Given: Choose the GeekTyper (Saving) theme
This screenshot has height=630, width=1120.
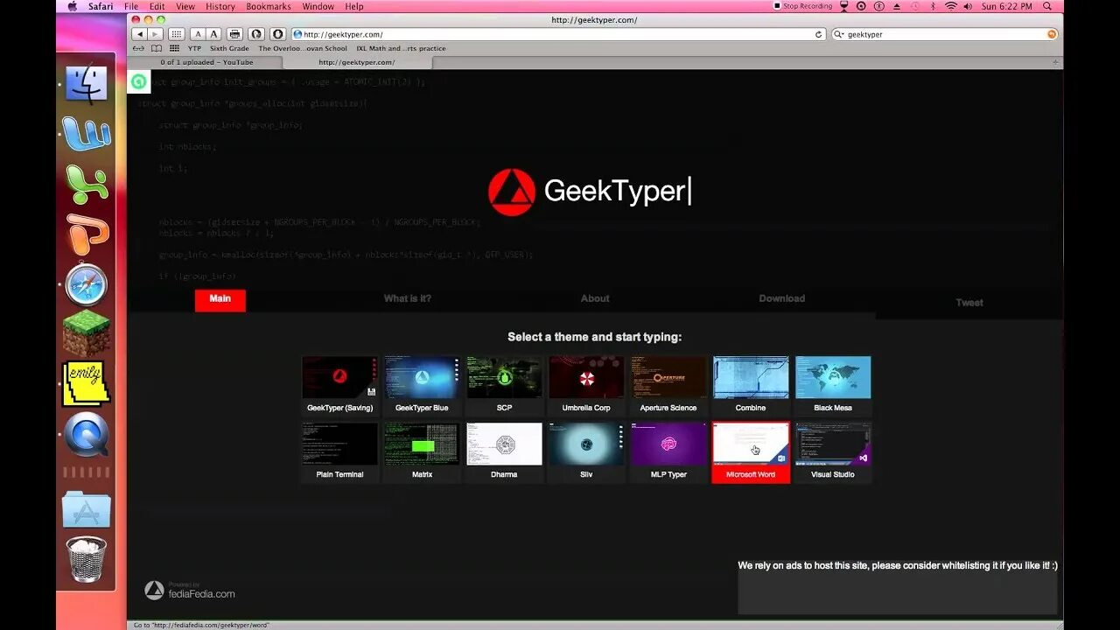Looking at the screenshot, I should coord(339,385).
